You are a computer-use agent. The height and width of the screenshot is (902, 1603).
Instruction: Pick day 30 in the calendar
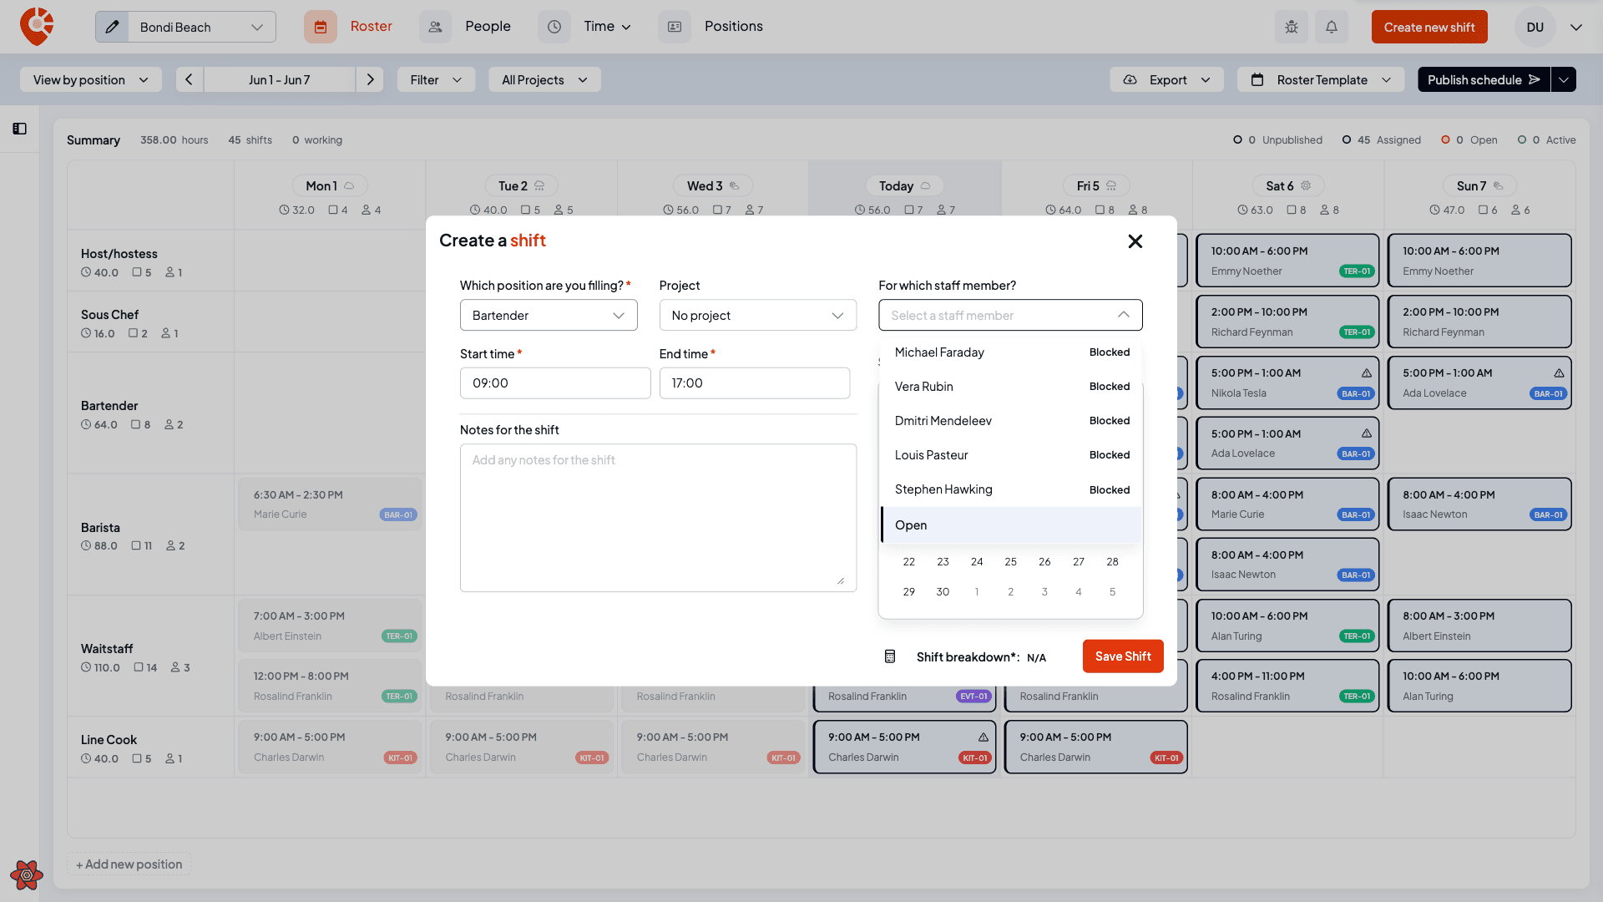click(943, 592)
